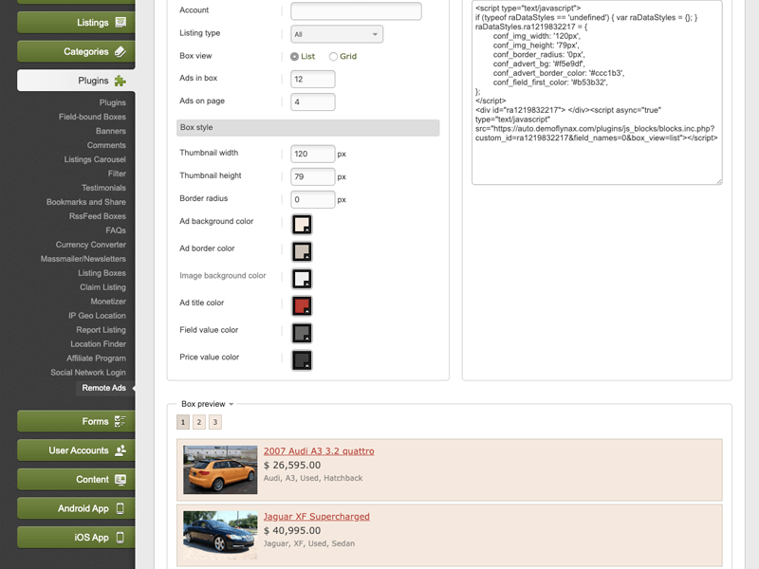Pick the Field value color swatch
Screen dimensions: 759x569
302,333
